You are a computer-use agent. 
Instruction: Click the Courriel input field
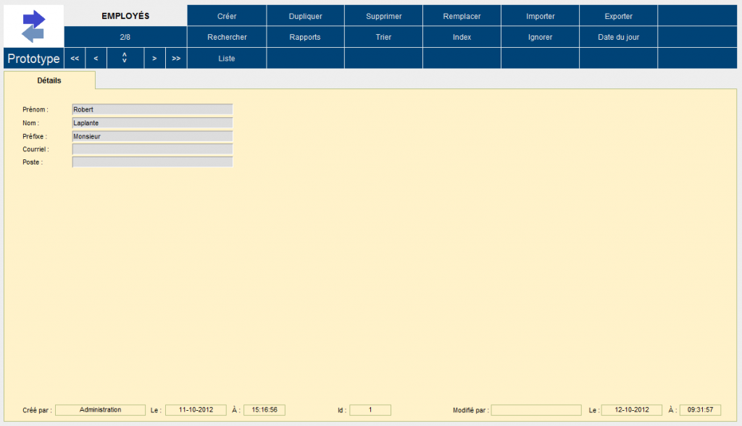point(152,149)
